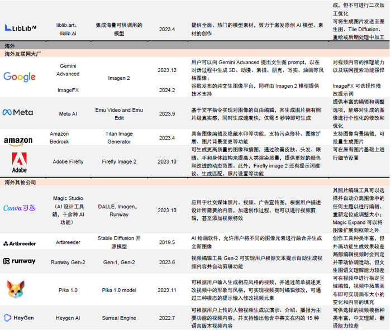Screen dimensions: 391x330
Task: Click the Amazon Bedrock cell
Action: (59, 137)
